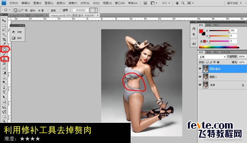247x143 pixels.
Task: Hide the top layer copy eye icon
Action: click(x=200, y=69)
